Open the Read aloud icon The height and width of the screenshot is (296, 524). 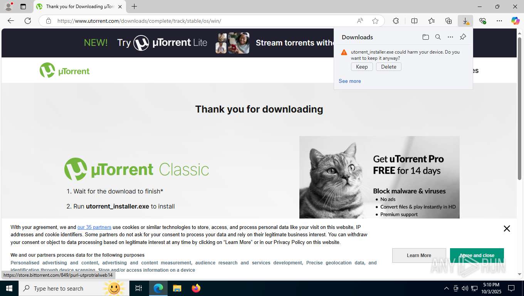[x=360, y=21]
